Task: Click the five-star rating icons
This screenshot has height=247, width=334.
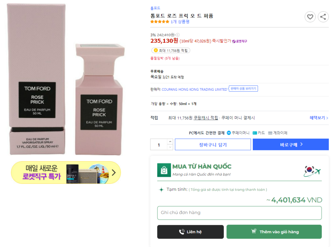Action: click(x=159, y=22)
